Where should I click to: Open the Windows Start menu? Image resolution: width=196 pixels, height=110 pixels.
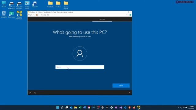pos(58,108)
